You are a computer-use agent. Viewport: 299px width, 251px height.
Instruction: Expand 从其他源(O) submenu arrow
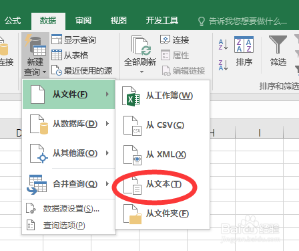tap(107, 153)
